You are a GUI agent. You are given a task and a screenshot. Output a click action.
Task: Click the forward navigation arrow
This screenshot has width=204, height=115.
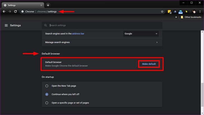10,11
